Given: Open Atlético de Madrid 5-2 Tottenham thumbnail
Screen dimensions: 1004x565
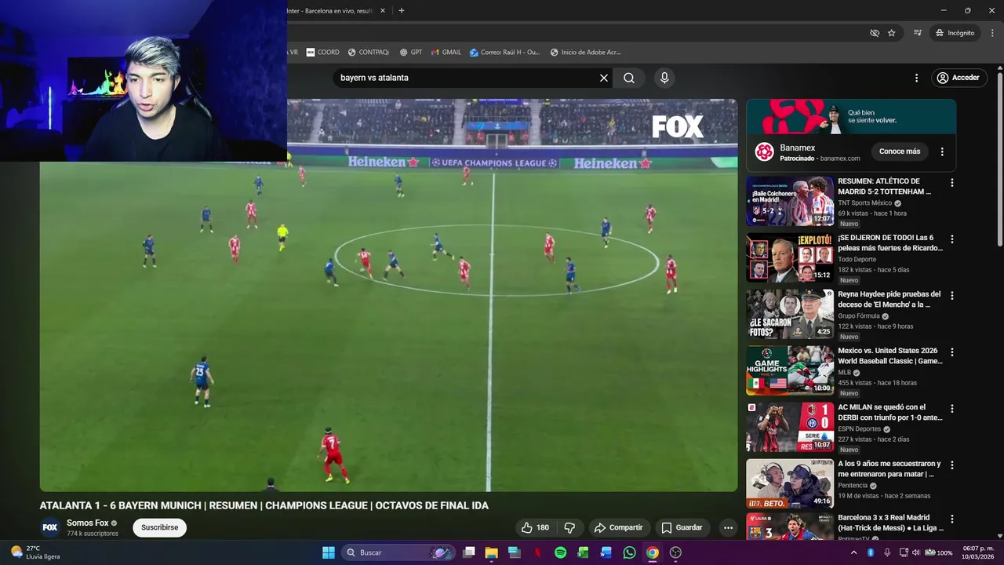Looking at the screenshot, I should click(790, 201).
